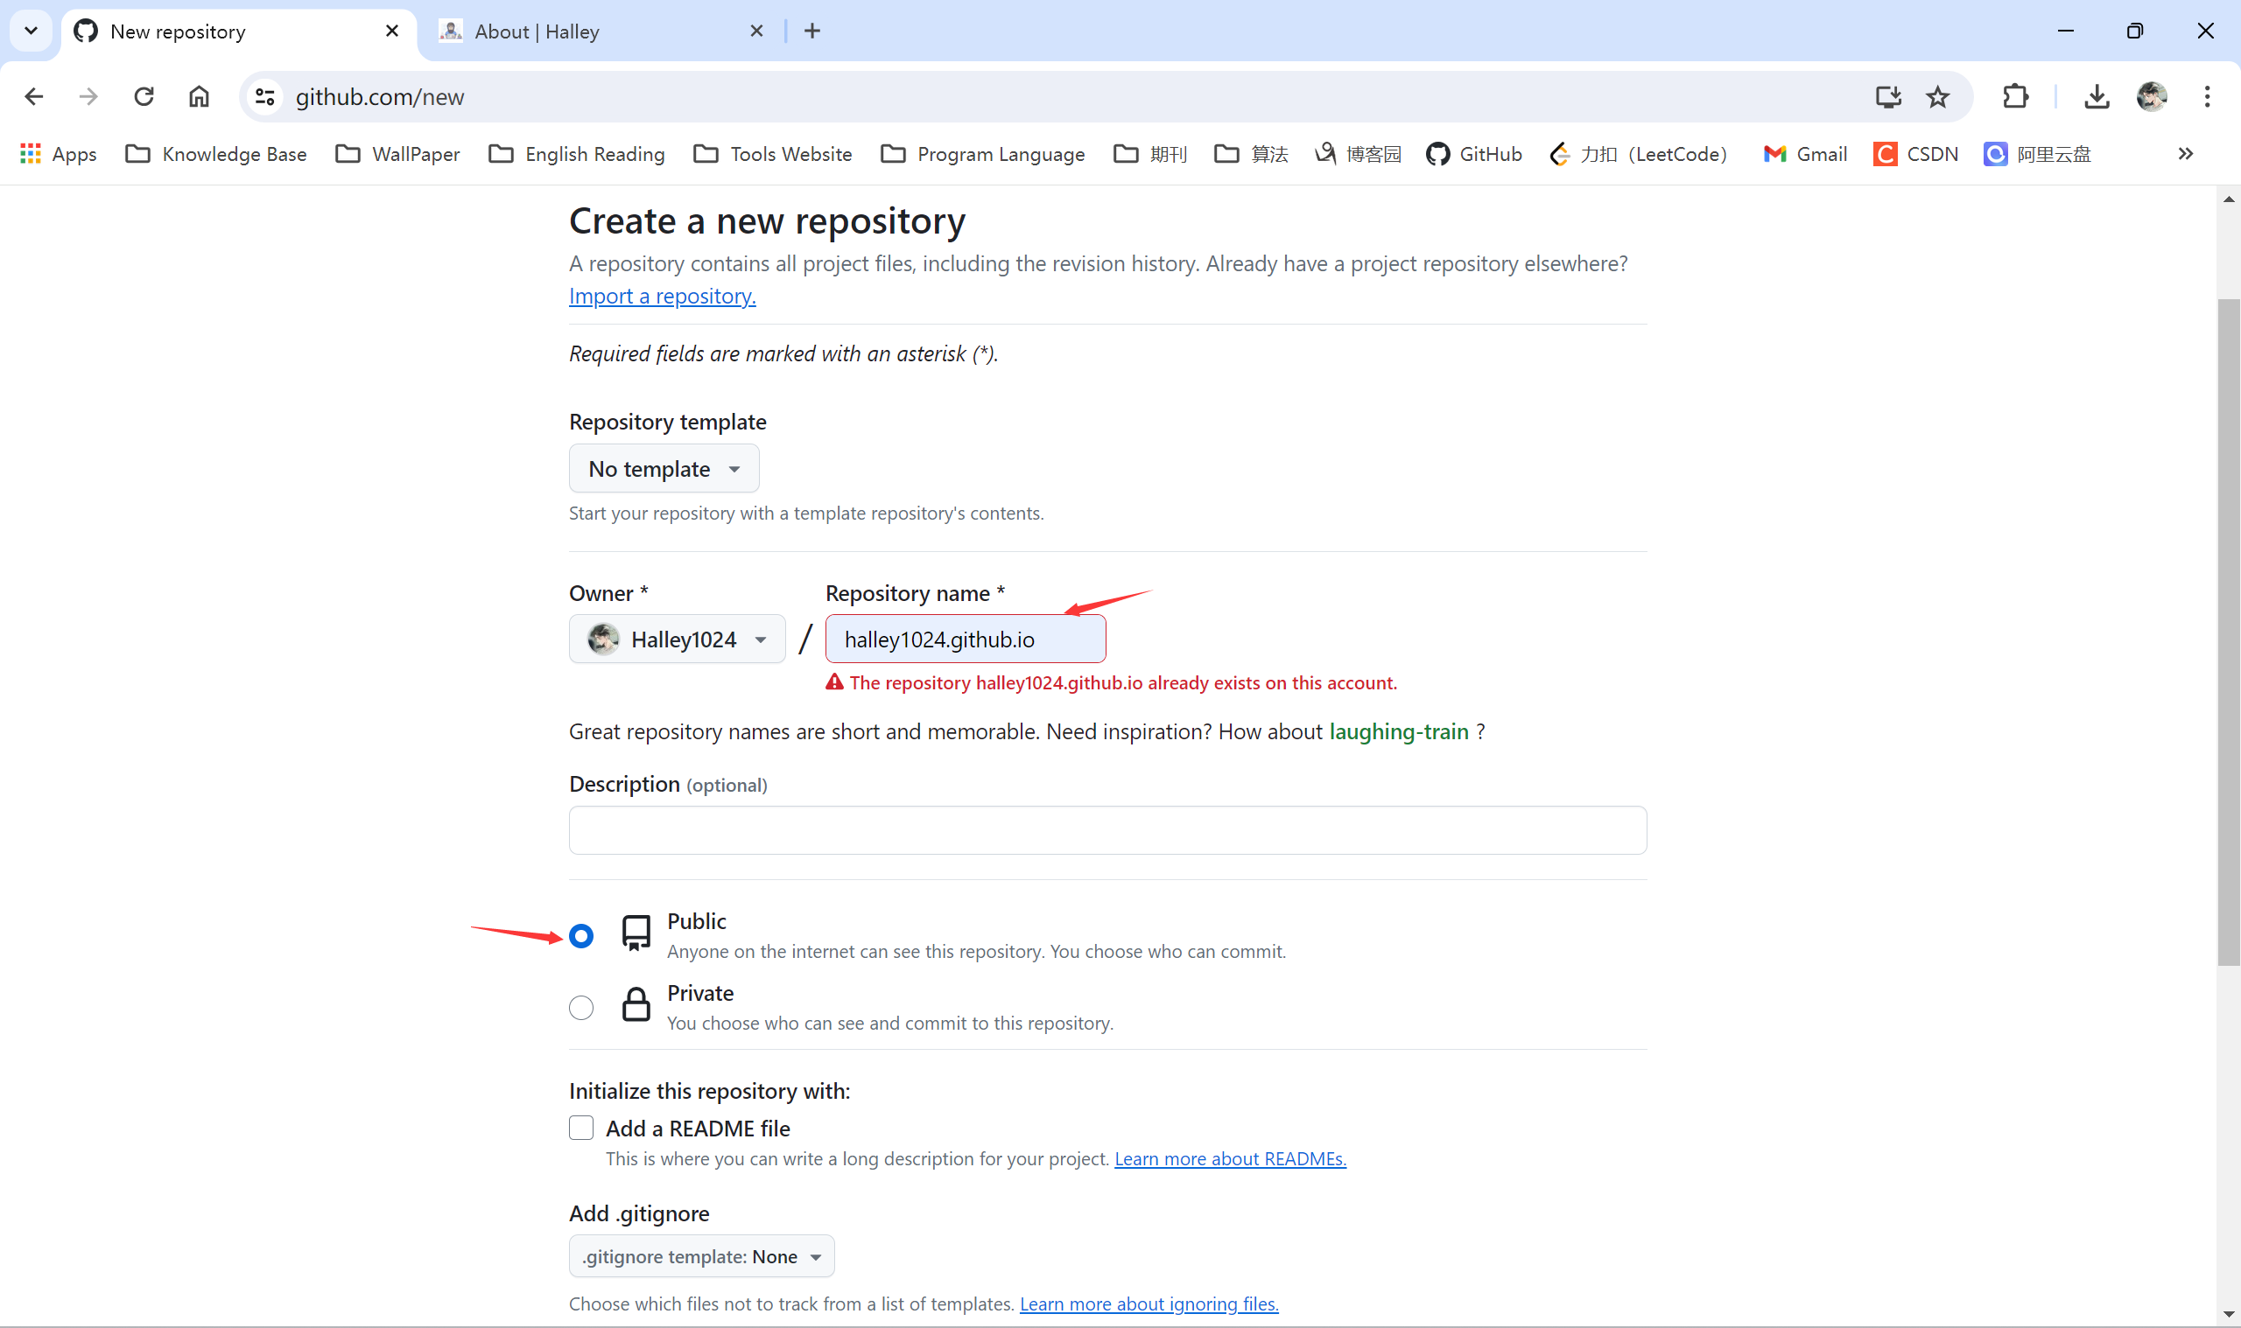Click the home page icon
Image resolution: width=2241 pixels, height=1328 pixels.
pos(199,96)
